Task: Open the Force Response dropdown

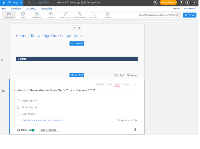Action: (49, 130)
